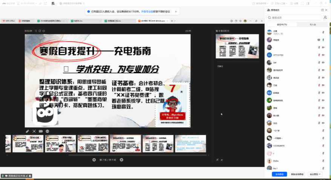Go to previous slide arrow

click(94, 160)
